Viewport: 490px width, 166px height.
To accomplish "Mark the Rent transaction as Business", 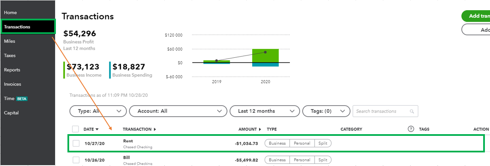I will [x=277, y=143].
